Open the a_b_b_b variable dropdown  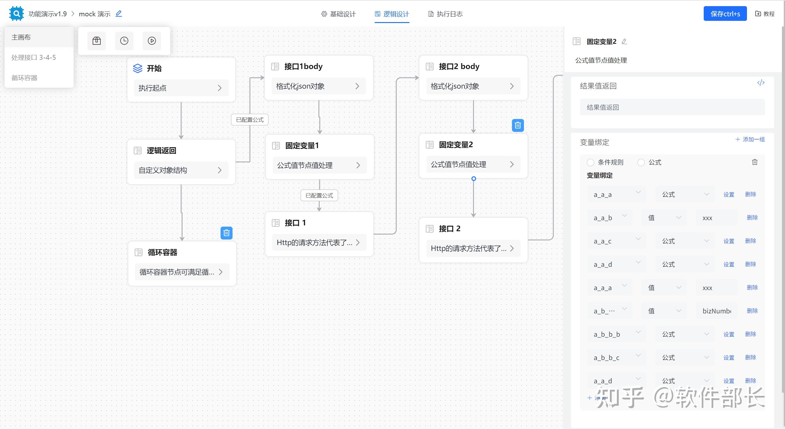(x=617, y=334)
